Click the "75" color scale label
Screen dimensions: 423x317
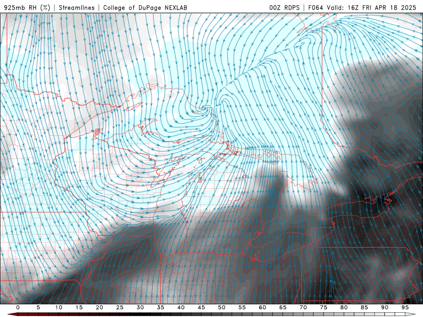tap(324, 307)
